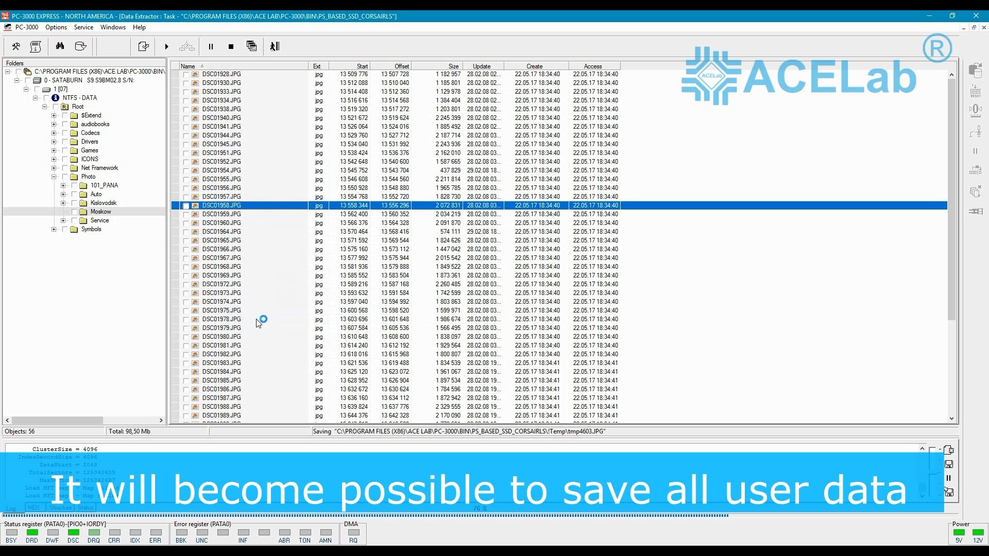Expand the Photo folder in tree
This screenshot has height=556, width=989.
(54, 177)
